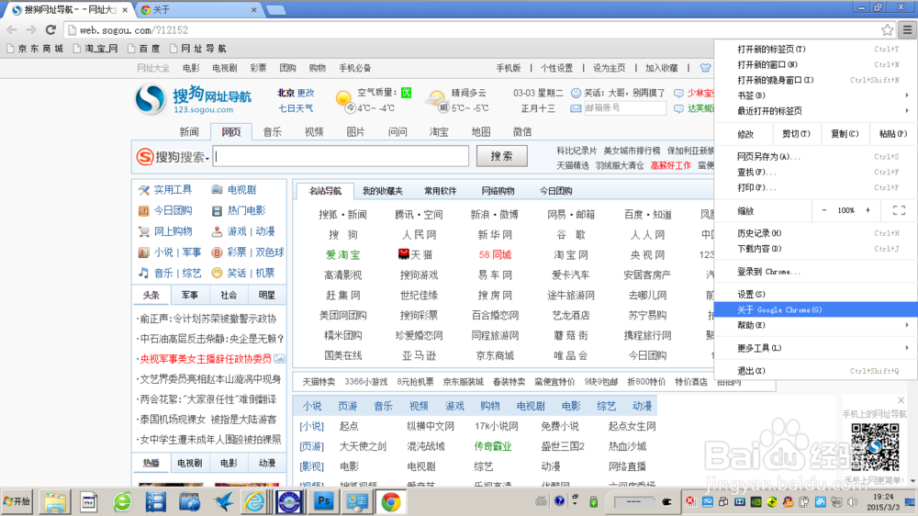Open Photoshop from the taskbar
Image resolution: width=918 pixels, height=516 pixels.
click(x=323, y=502)
